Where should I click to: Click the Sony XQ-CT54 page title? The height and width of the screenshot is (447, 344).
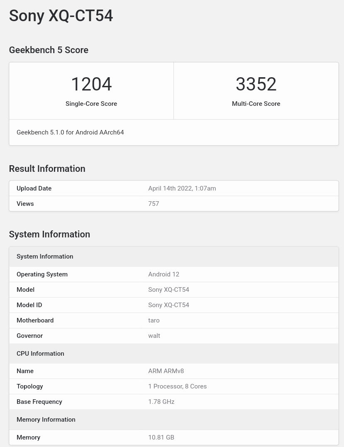click(x=61, y=16)
